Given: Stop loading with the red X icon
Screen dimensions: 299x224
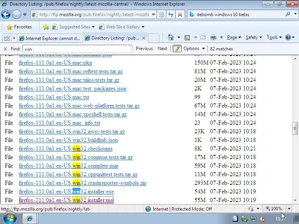Looking at the screenshot, I should [x=180, y=15].
